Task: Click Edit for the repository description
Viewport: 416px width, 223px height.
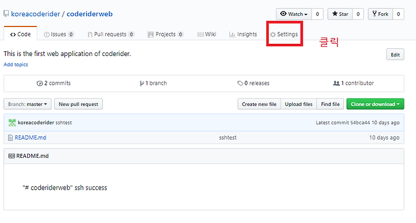Action: point(395,55)
